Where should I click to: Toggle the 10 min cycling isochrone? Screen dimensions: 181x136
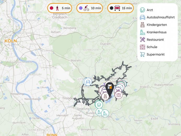click(90, 8)
